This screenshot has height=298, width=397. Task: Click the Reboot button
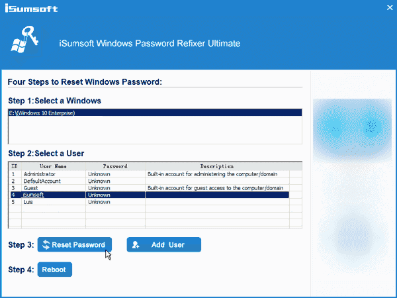[x=55, y=270]
